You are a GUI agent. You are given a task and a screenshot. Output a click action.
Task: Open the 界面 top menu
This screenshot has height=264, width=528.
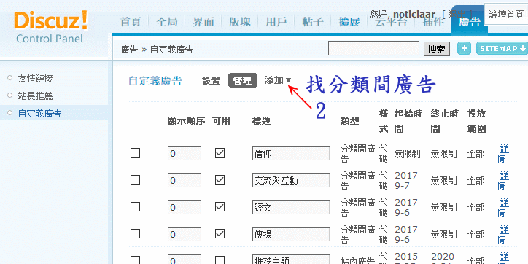[203, 22]
